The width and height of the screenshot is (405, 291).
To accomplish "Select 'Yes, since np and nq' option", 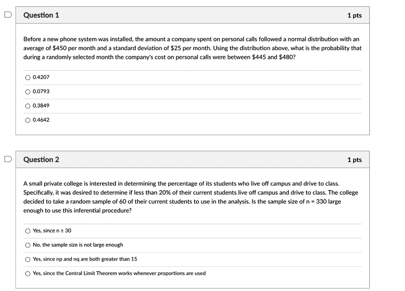I will 27,259.
